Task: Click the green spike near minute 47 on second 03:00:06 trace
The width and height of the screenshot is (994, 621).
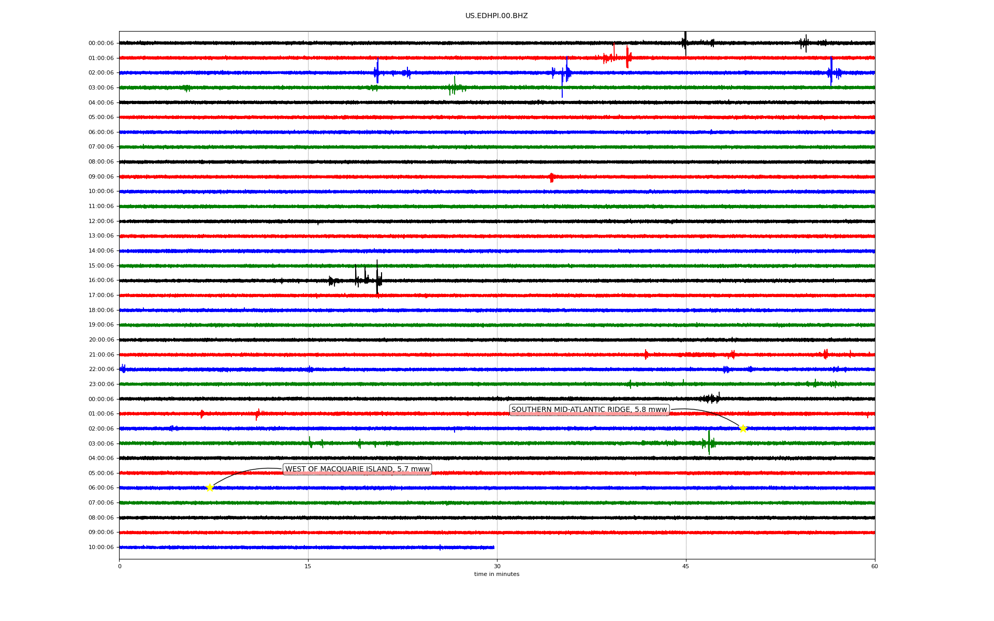Action: point(709,443)
